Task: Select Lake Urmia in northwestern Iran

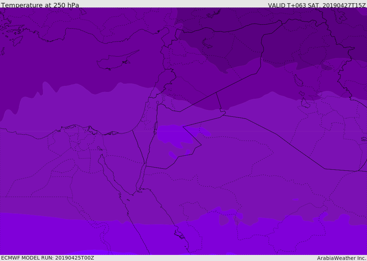Action: click(298, 81)
